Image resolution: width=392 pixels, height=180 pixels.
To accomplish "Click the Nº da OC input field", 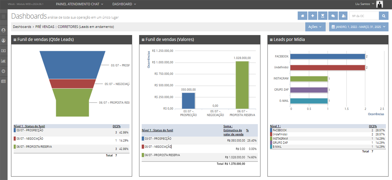I will tap(364, 16).
